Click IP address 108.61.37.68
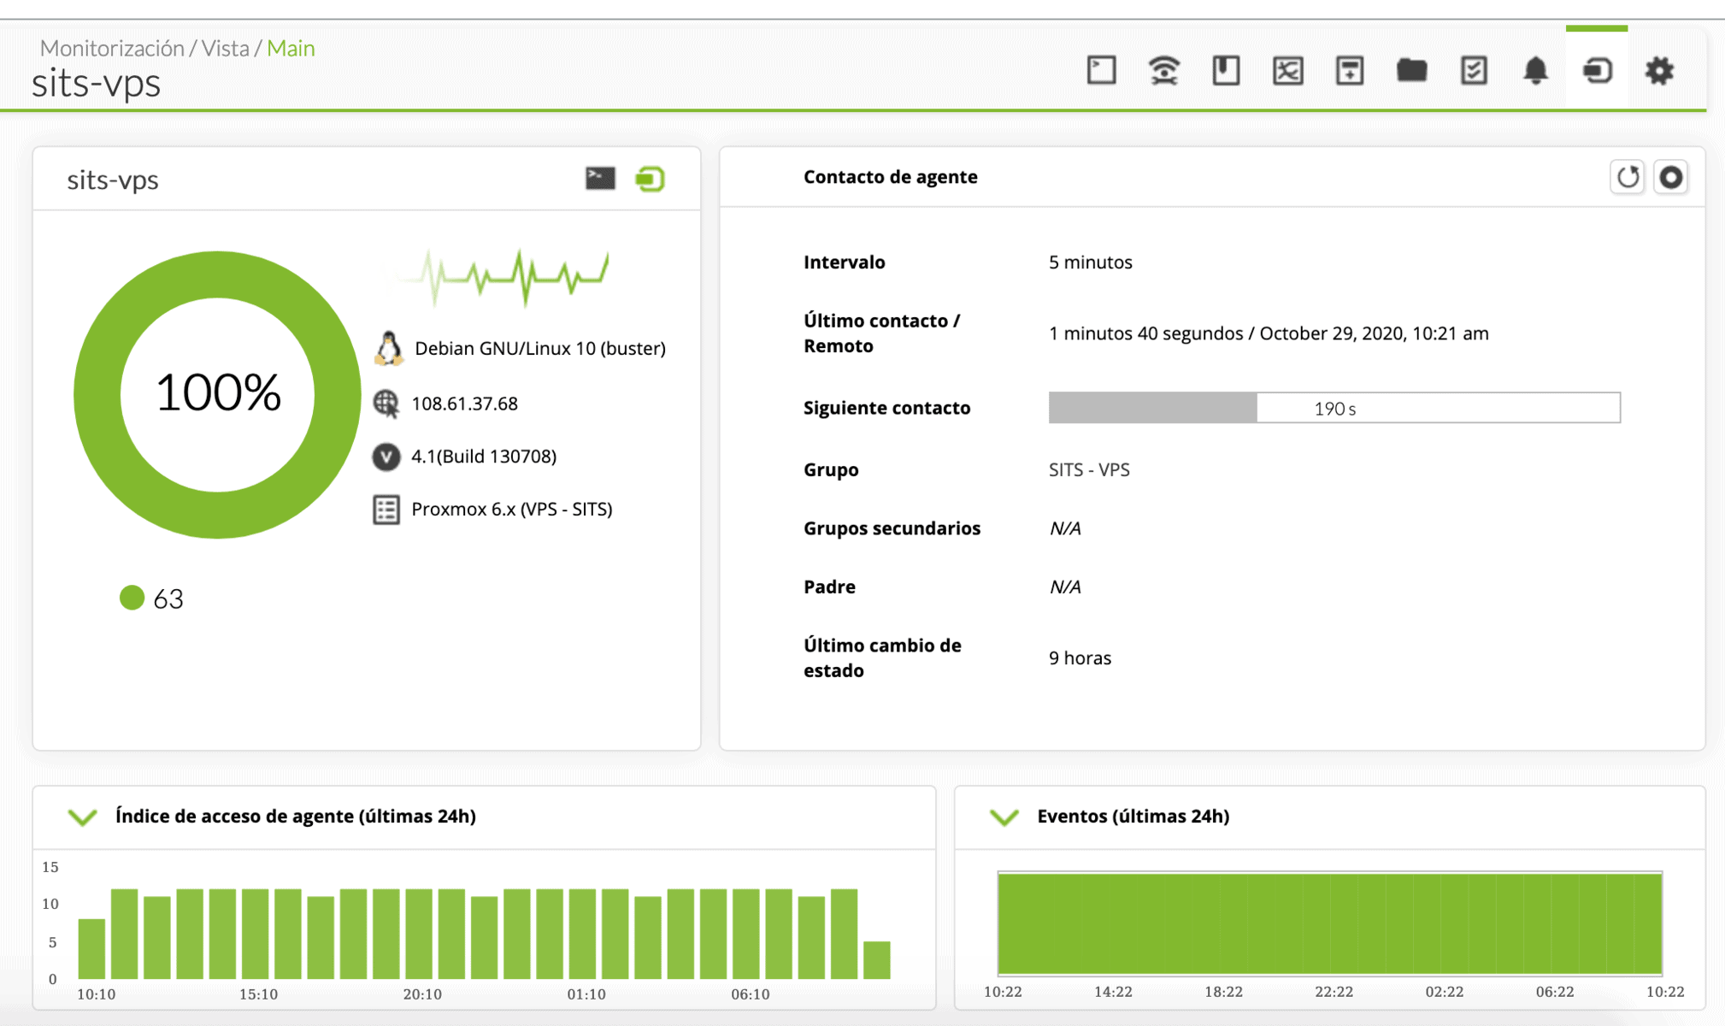 click(x=464, y=404)
